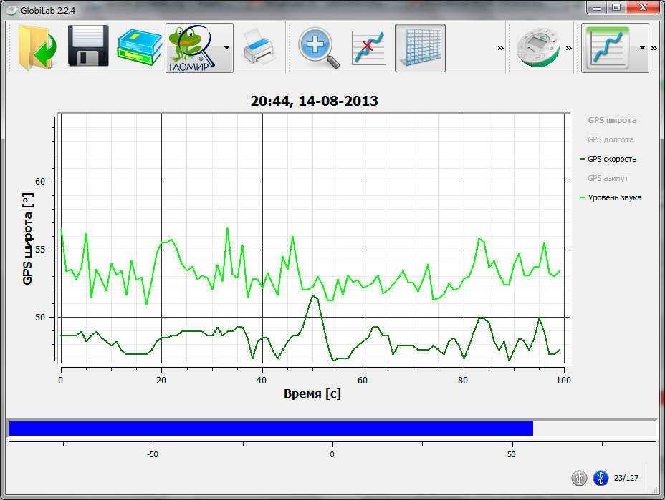Click the delete graph red-cross icon

click(369, 48)
